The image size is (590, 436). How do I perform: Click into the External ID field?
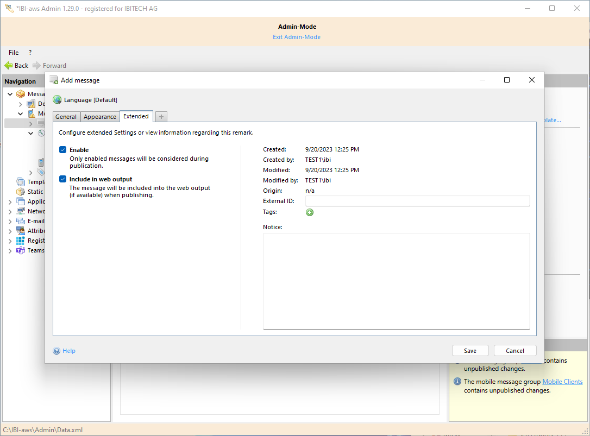point(417,201)
